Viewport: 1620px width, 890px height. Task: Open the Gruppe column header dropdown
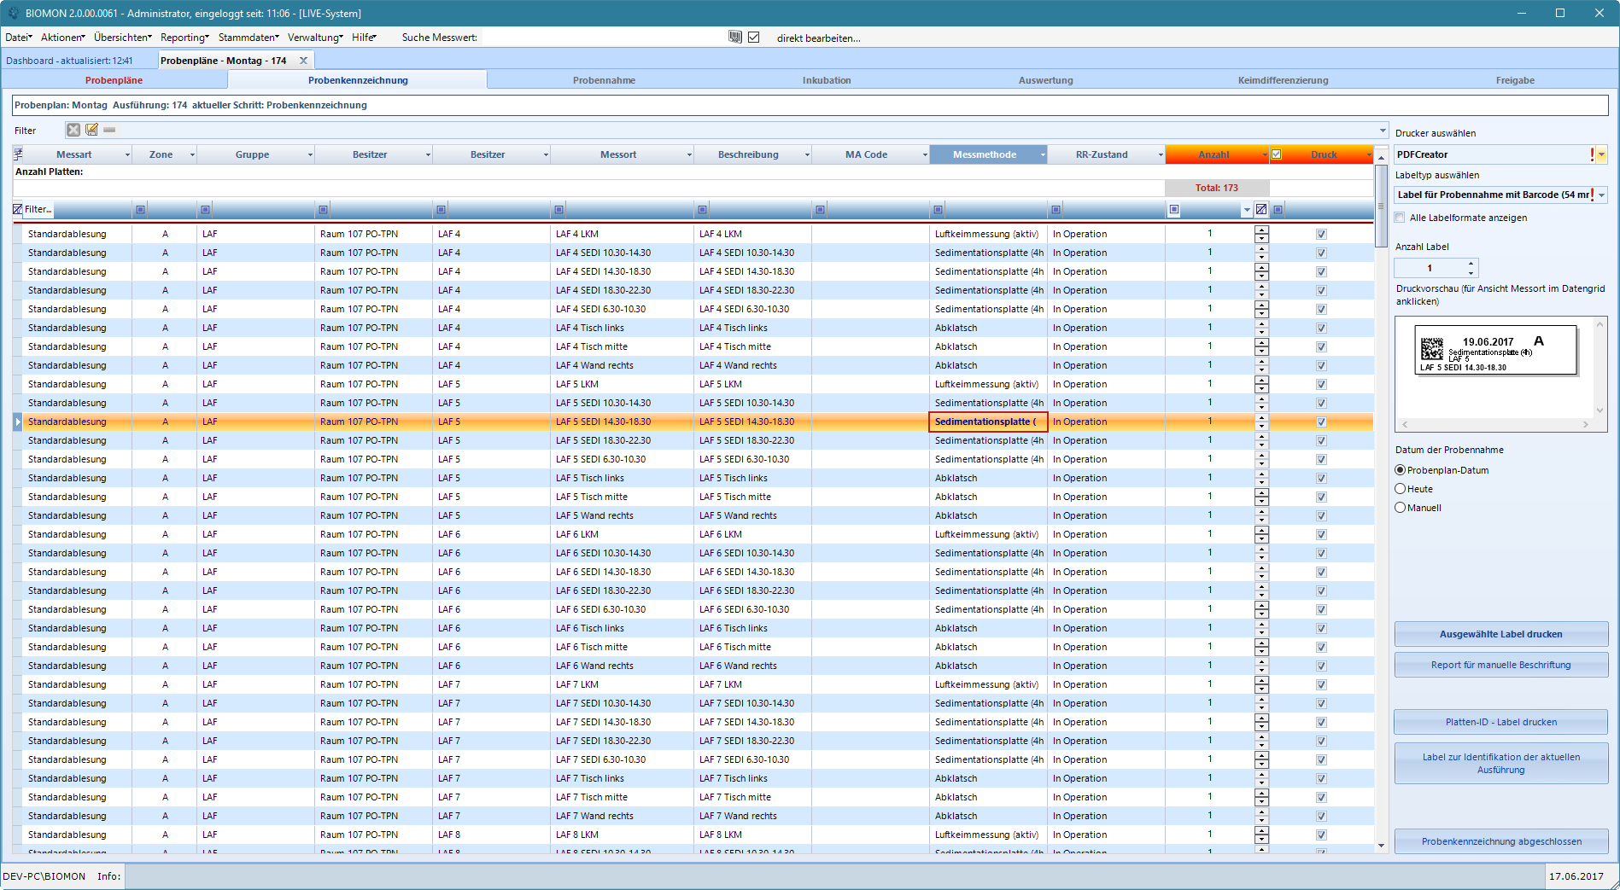coord(311,154)
